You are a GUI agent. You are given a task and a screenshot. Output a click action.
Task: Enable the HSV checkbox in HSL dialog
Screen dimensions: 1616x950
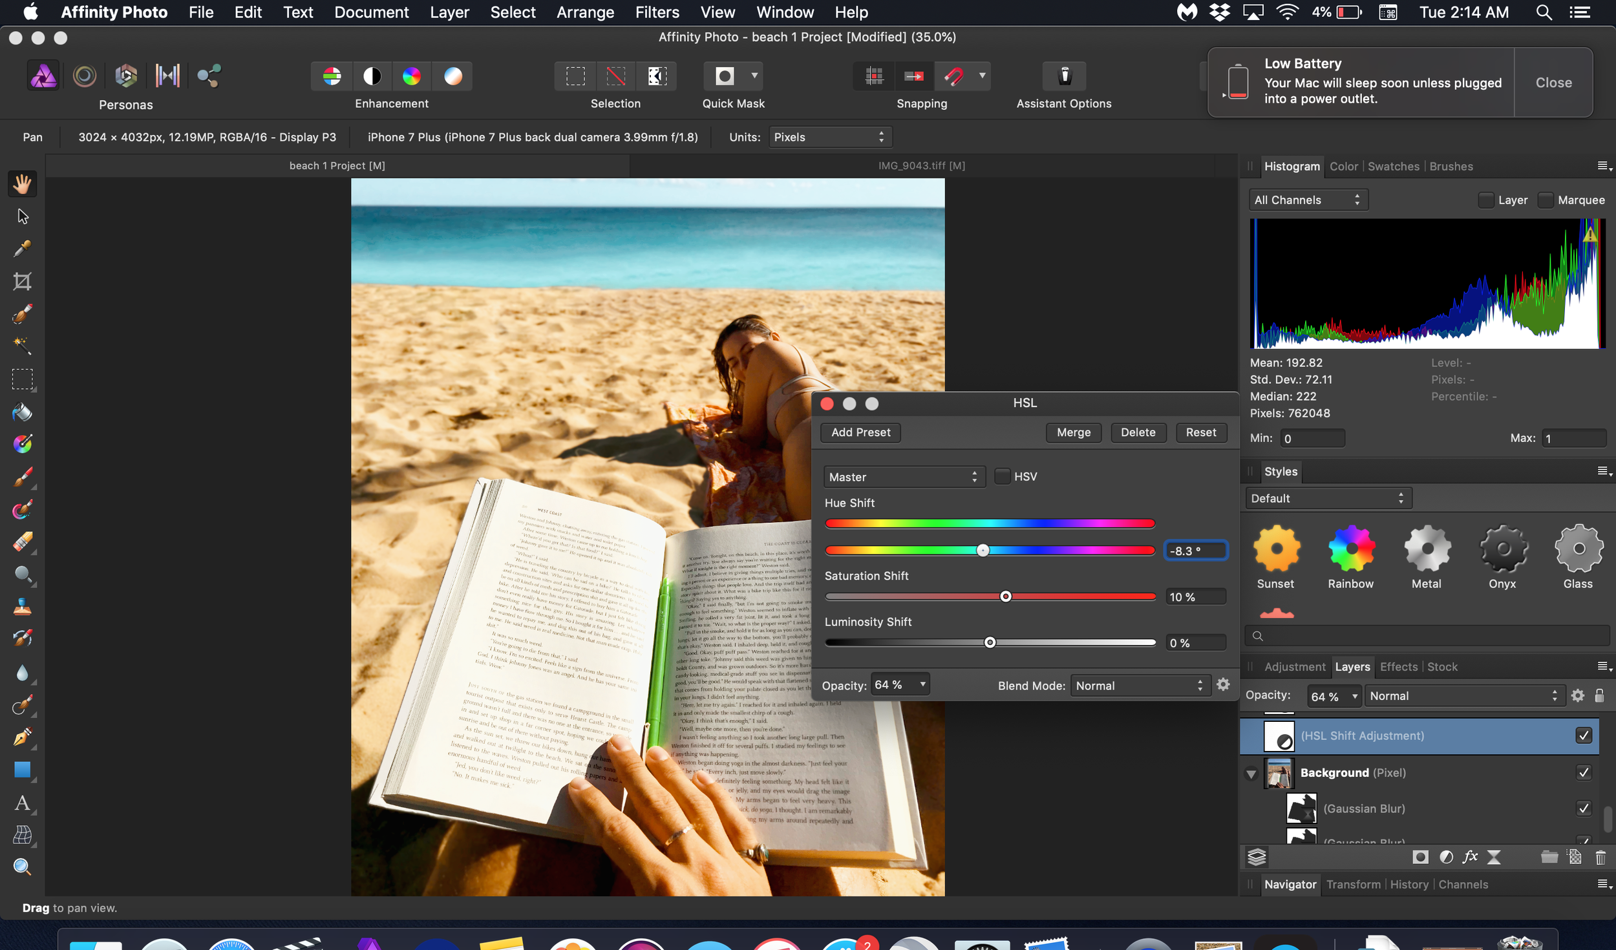click(1001, 477)
